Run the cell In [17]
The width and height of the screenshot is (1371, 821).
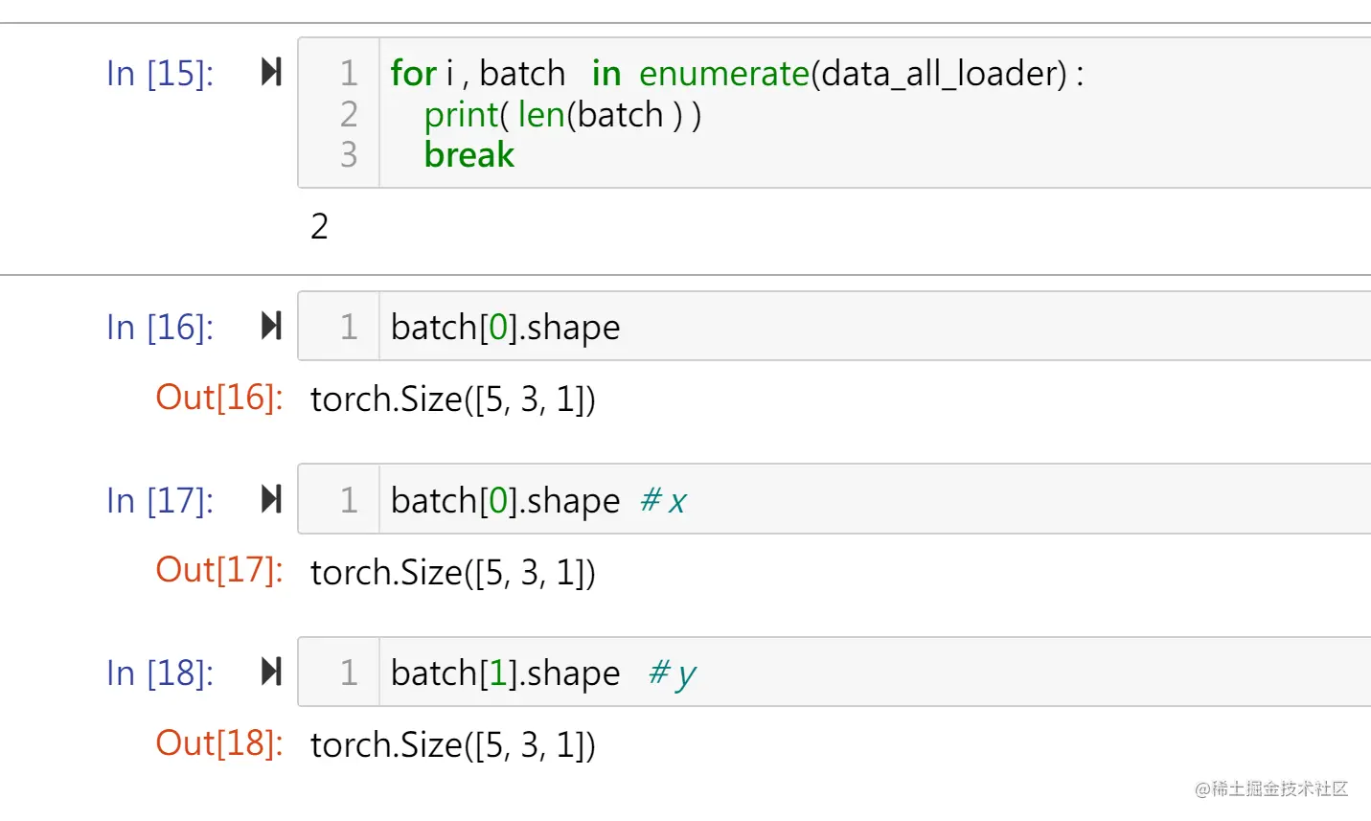pos(271,499)
